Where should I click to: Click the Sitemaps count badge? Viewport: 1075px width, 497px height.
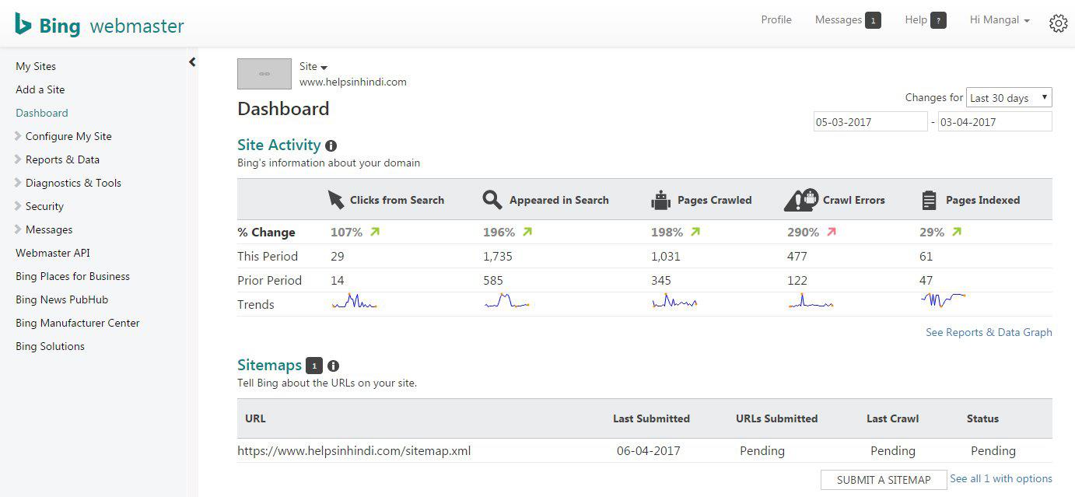(x=314, y=366)
